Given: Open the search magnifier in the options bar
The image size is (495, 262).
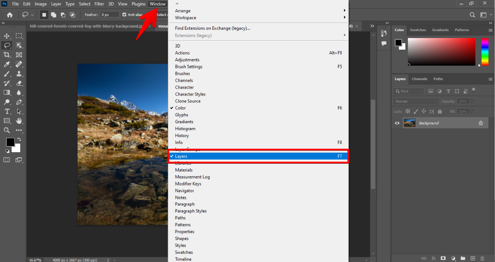Looking at the screenshot, I should click(x=472, y=15).
